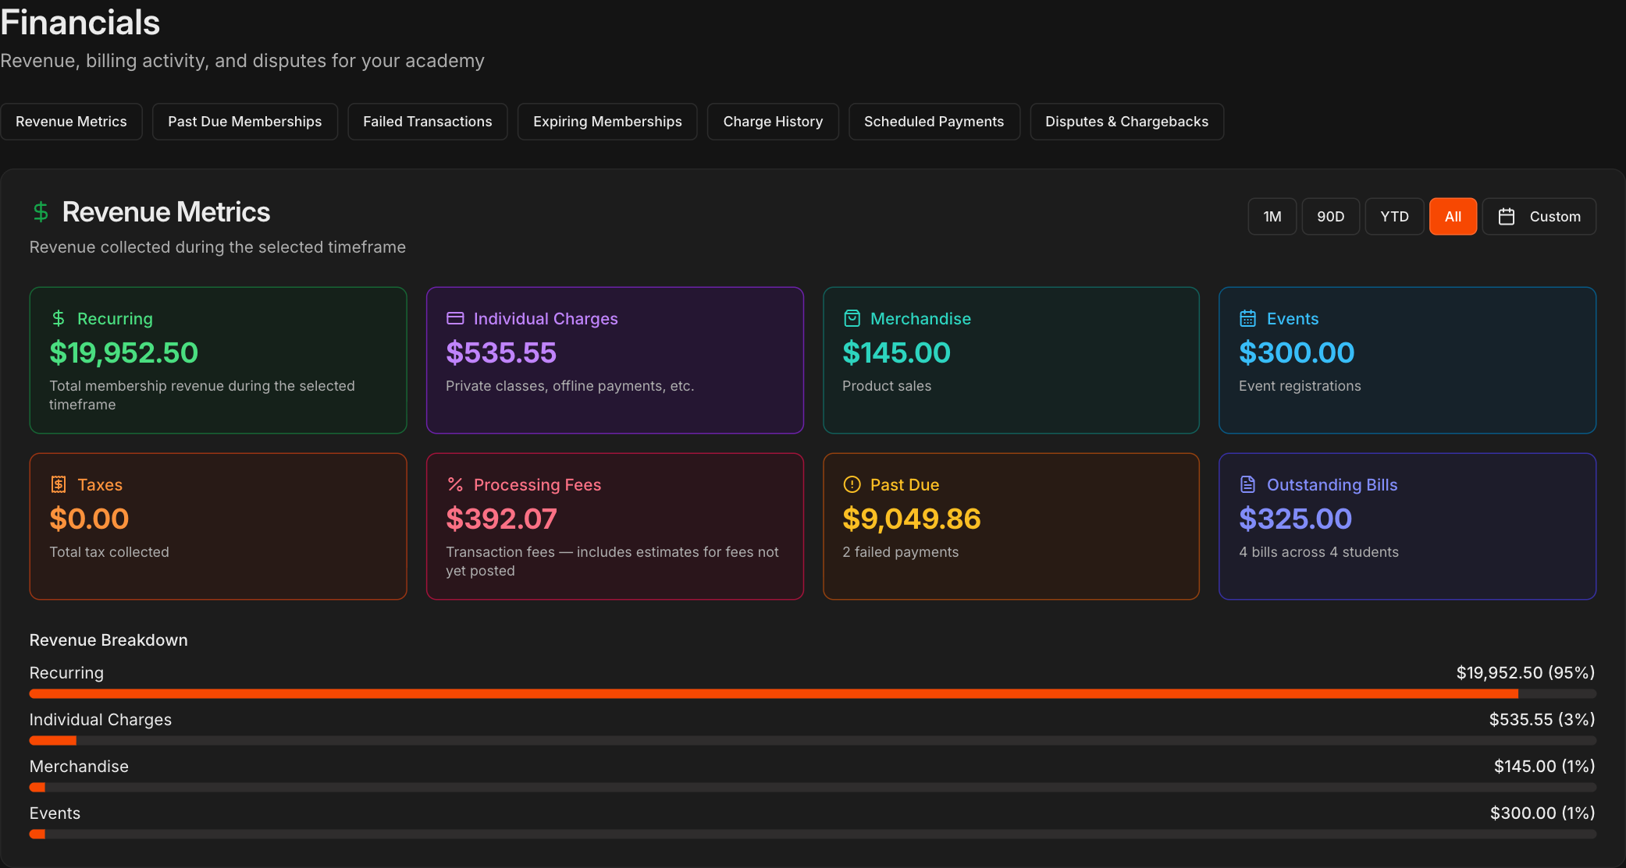1626x868 pixels.
Task: Click the dollar icon in Recurring card
Action: 59,318
